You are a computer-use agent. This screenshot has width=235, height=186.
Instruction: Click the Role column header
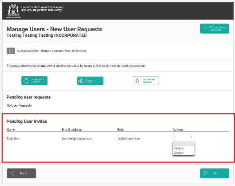coord(120,130)
